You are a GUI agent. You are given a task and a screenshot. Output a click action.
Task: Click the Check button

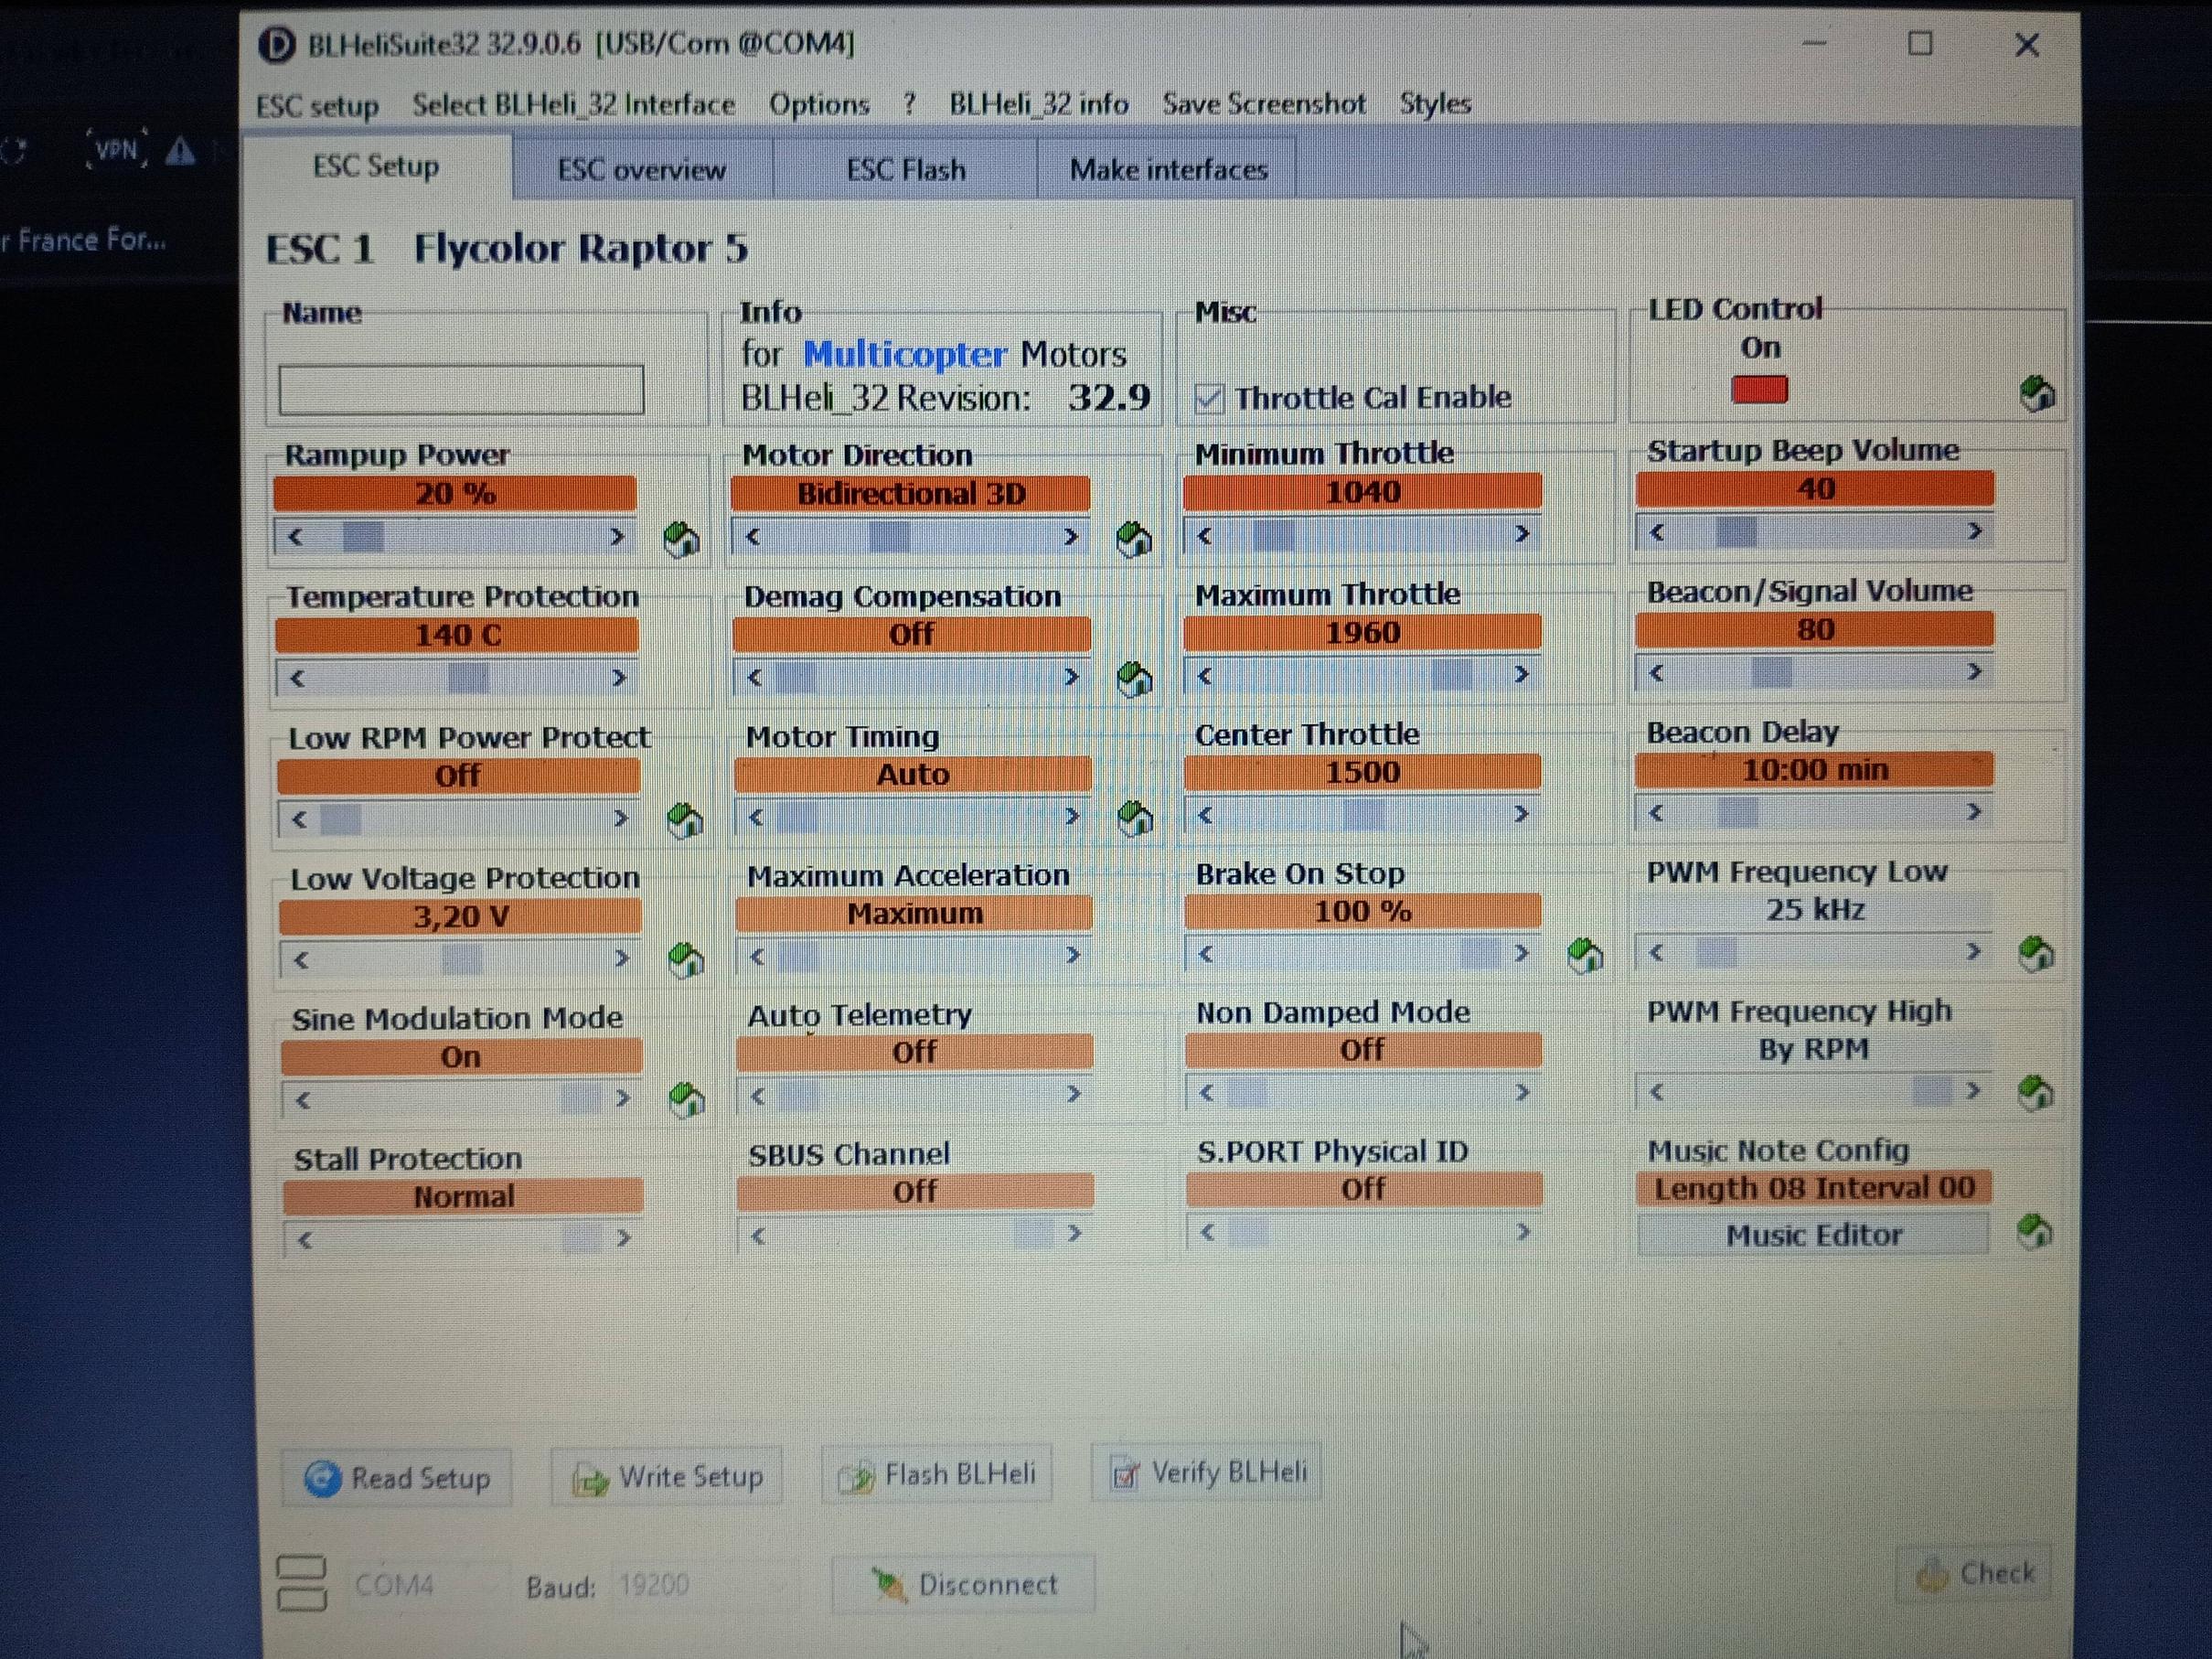coord(1975,1573)
